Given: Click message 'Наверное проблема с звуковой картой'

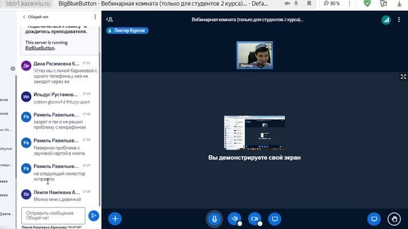Looking at the screenshot, I should coord(60,151).
